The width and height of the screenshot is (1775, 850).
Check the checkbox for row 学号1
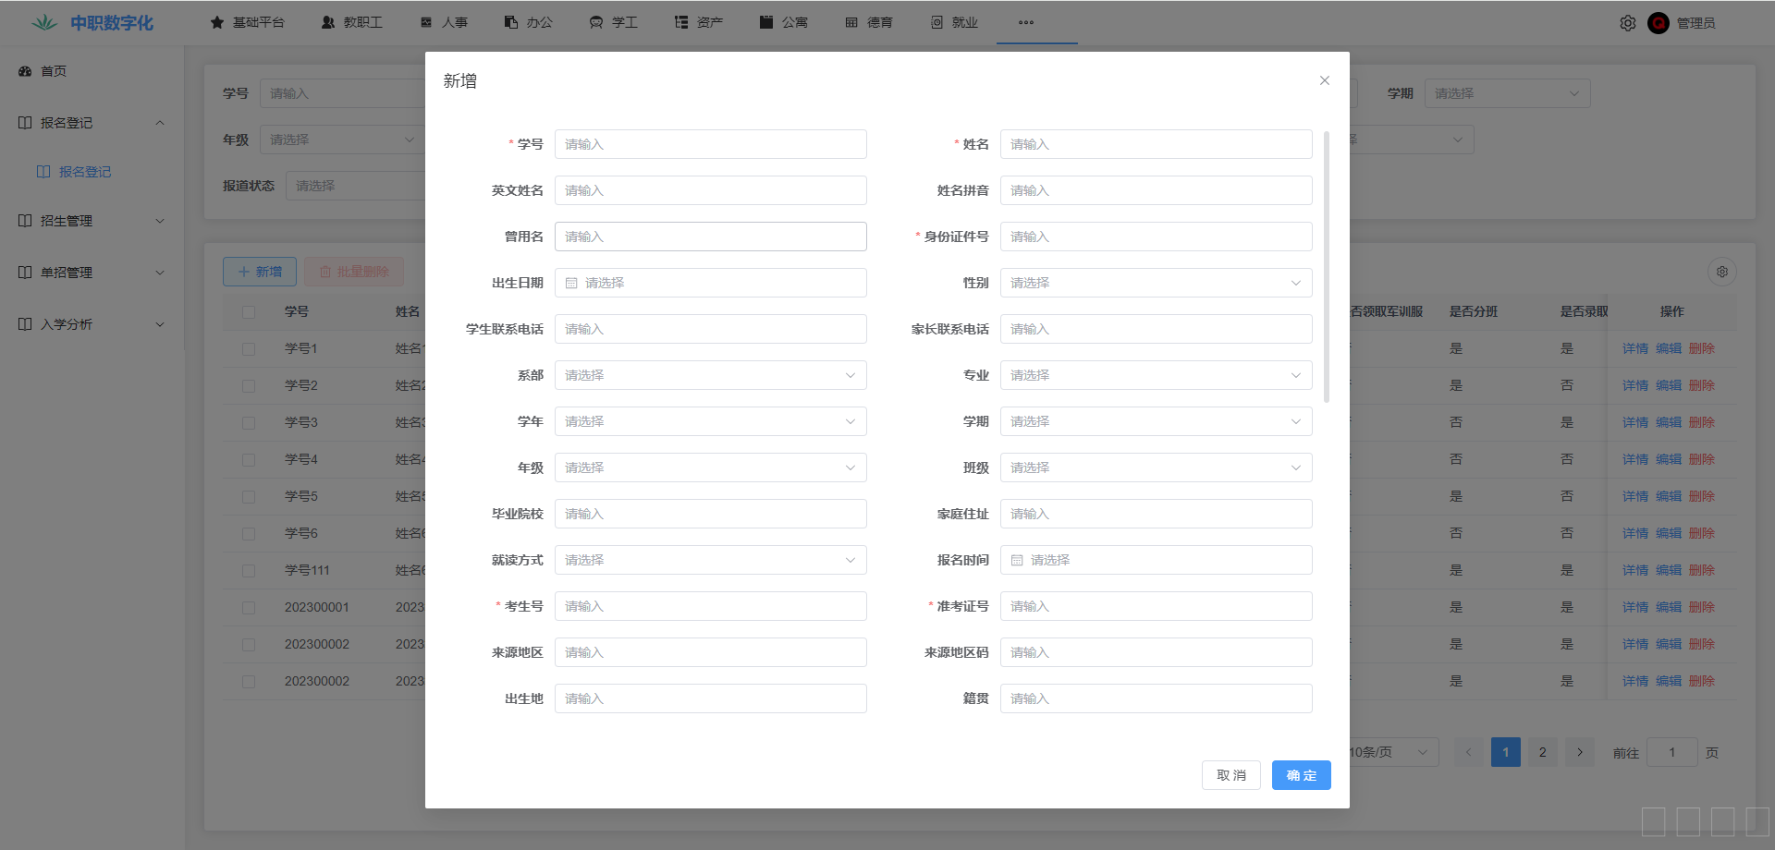249,349
